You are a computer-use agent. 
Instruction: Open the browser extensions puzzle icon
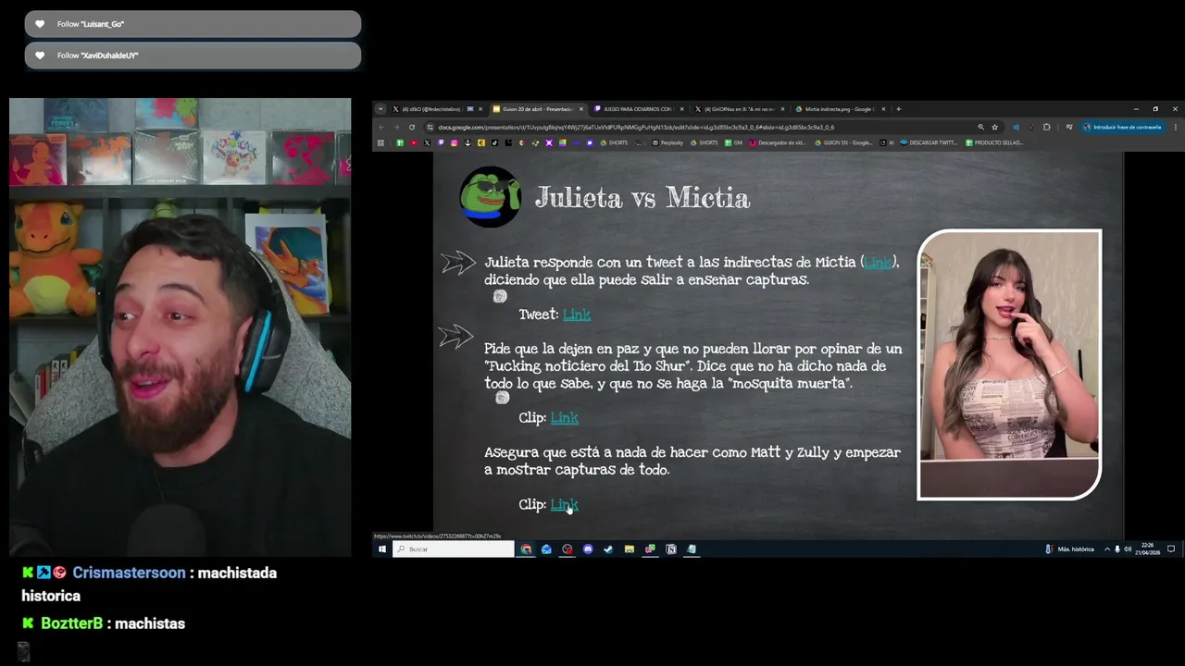pyautogui.click(x=1046, y=127)
